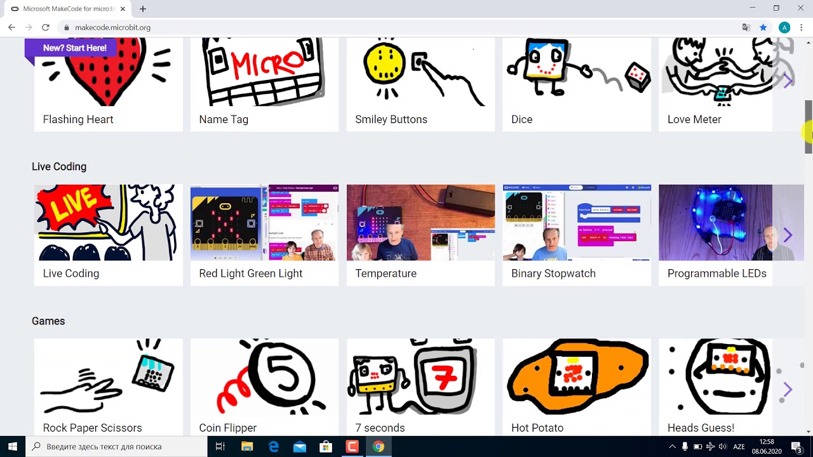This screenshot has width=813, height=457.
Task: Open the Dice tutorial thumbnail
Action: pos(577,72)
